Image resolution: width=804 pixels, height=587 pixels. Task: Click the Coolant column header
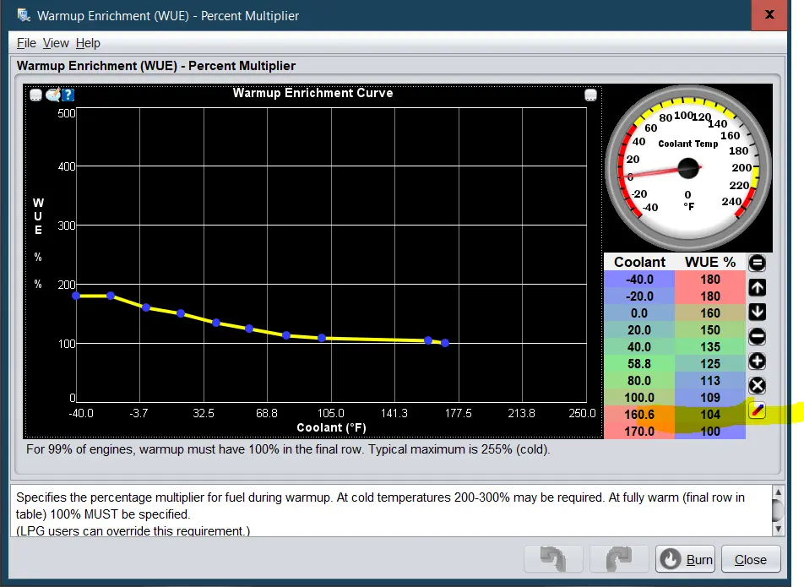[639, 262]
